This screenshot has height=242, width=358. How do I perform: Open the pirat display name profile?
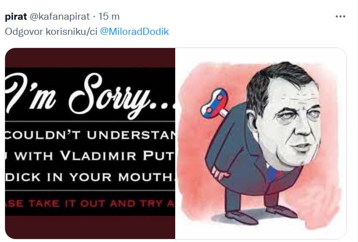[16, 16]
